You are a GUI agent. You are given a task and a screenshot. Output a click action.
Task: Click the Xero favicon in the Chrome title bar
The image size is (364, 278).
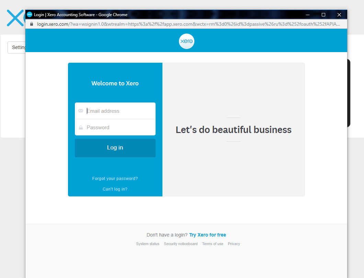30,15
